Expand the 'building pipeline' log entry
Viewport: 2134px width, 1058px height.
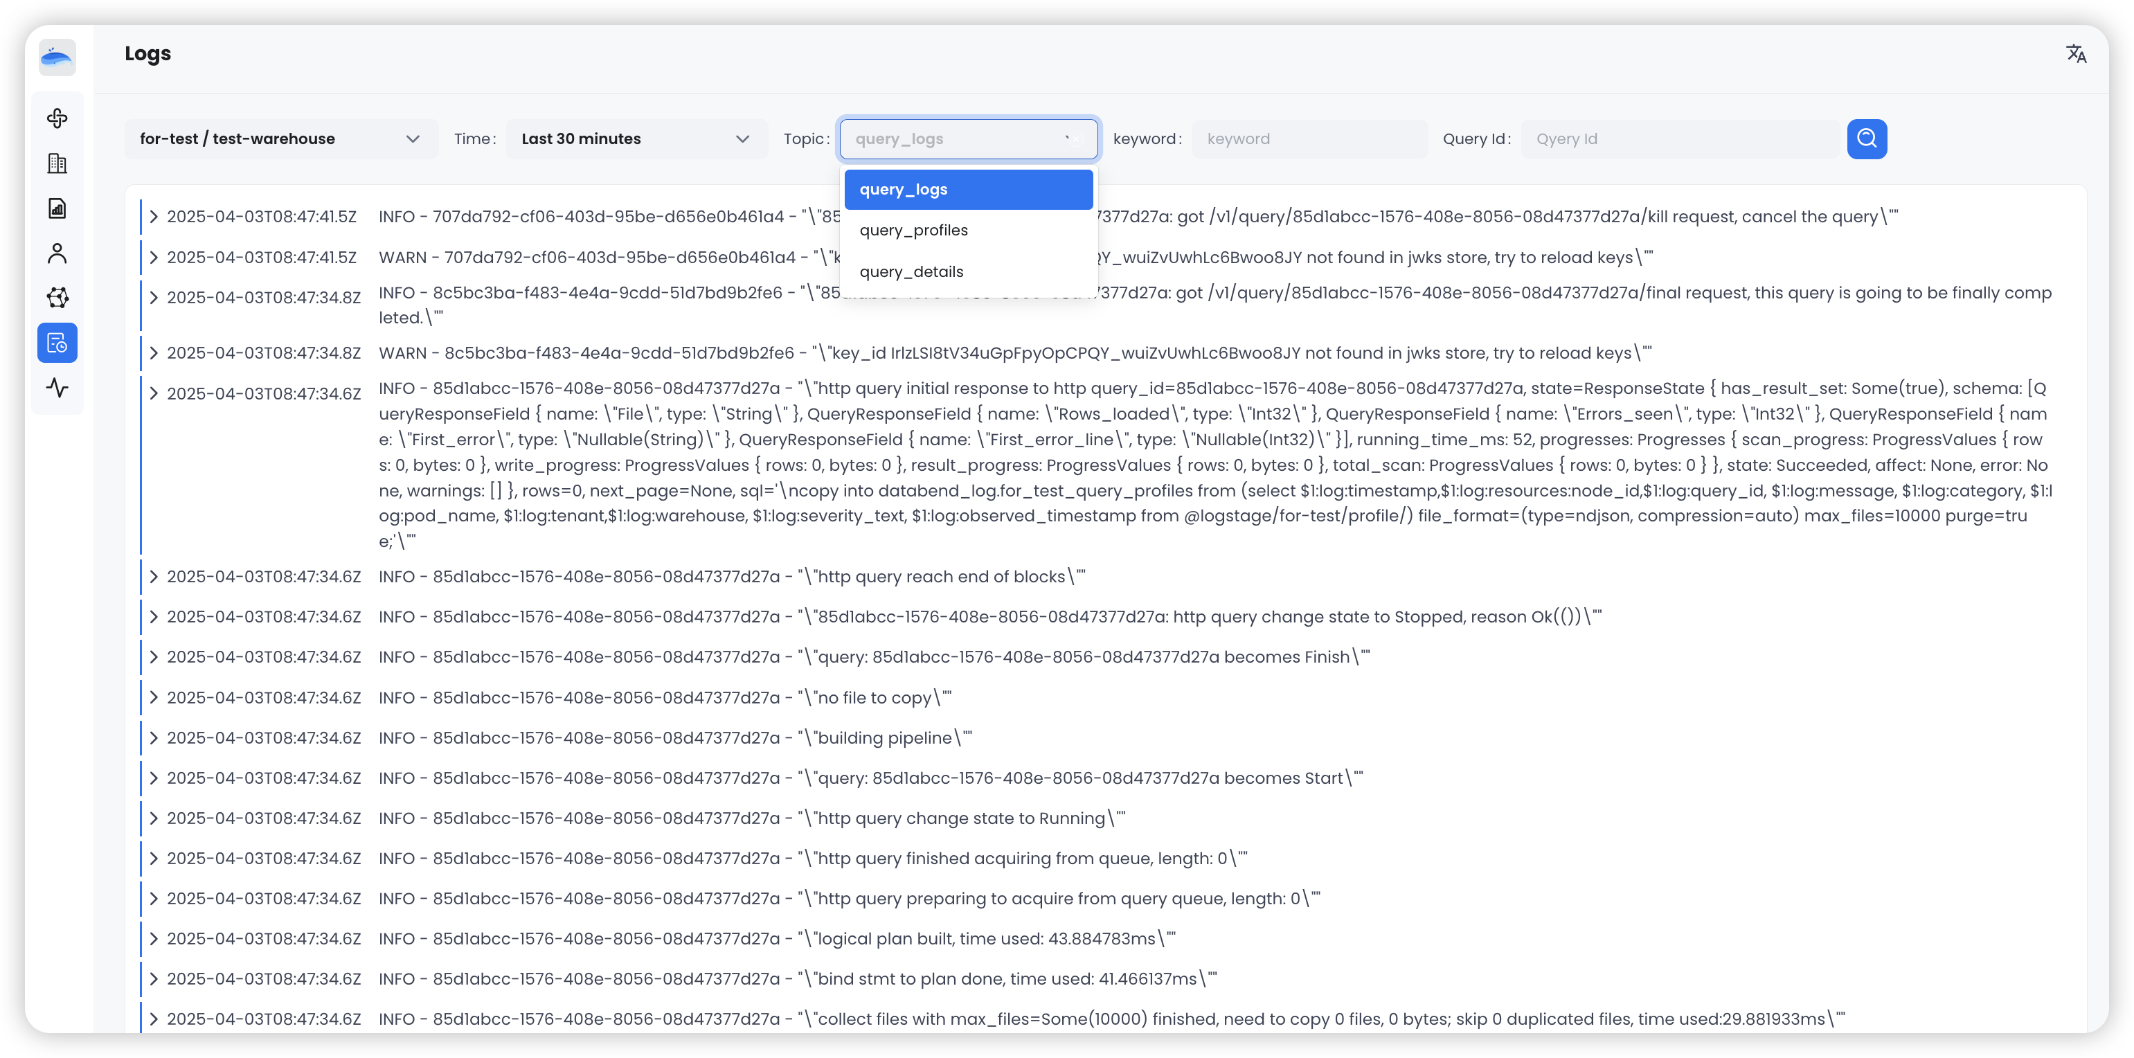pos(153,737)
